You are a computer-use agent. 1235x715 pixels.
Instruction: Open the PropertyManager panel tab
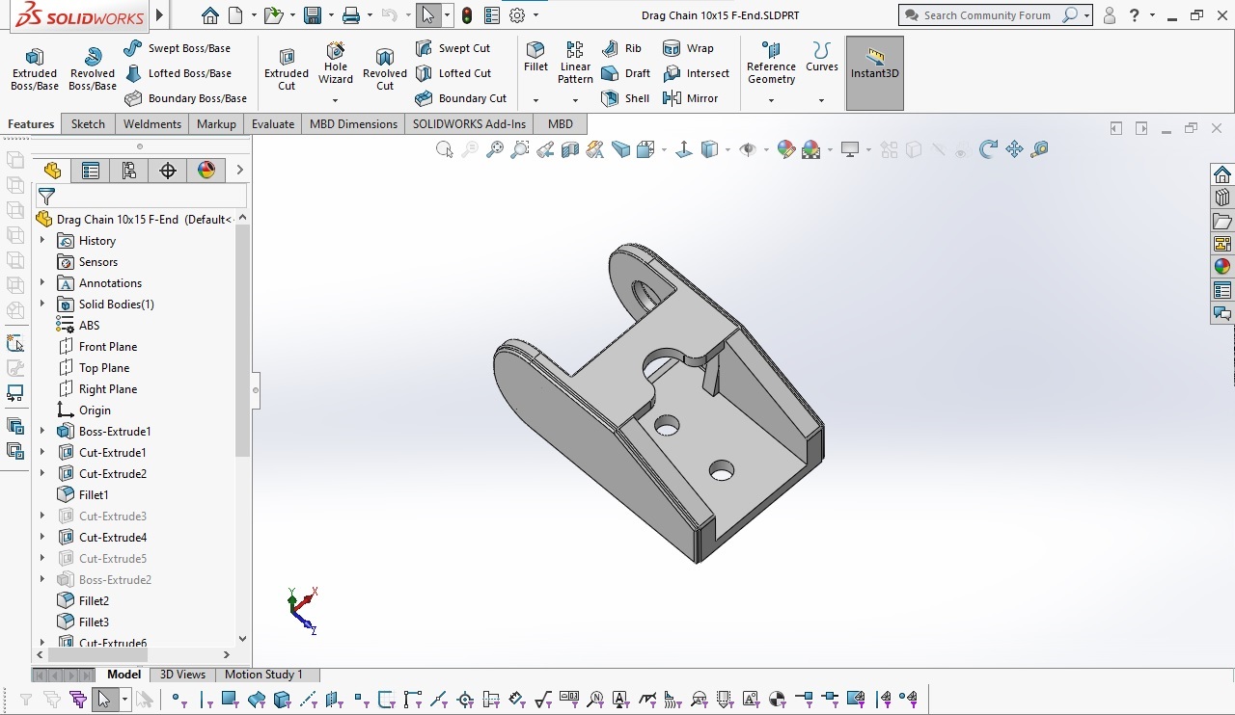pyautogui.click(x=91, y=171)
